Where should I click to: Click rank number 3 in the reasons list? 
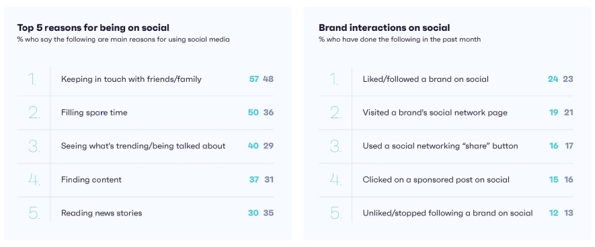(34, 146)
